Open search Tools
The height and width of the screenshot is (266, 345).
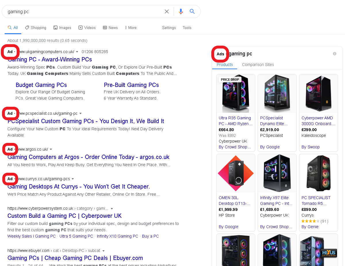[187, 28]
